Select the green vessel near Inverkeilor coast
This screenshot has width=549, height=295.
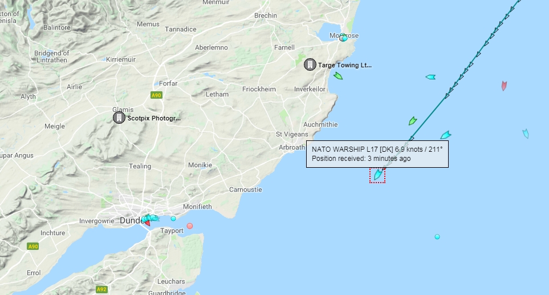(338, 76)
